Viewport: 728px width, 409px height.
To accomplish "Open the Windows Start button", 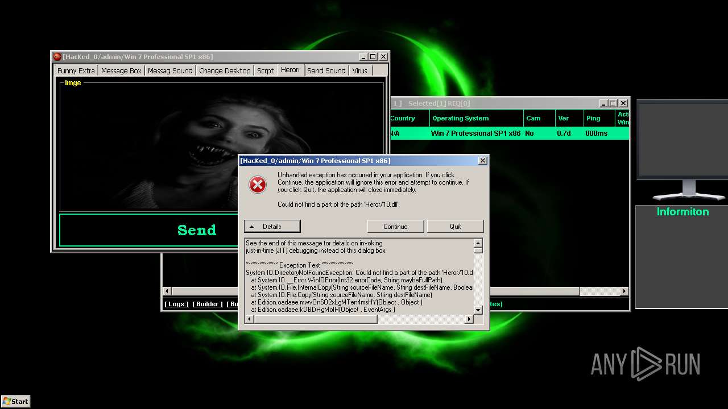I will 15,401.
